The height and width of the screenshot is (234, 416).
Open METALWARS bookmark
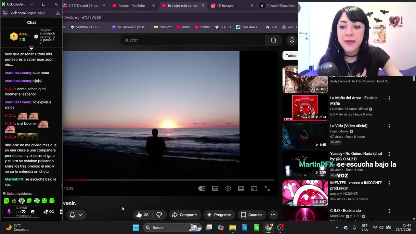pos(130,27)
